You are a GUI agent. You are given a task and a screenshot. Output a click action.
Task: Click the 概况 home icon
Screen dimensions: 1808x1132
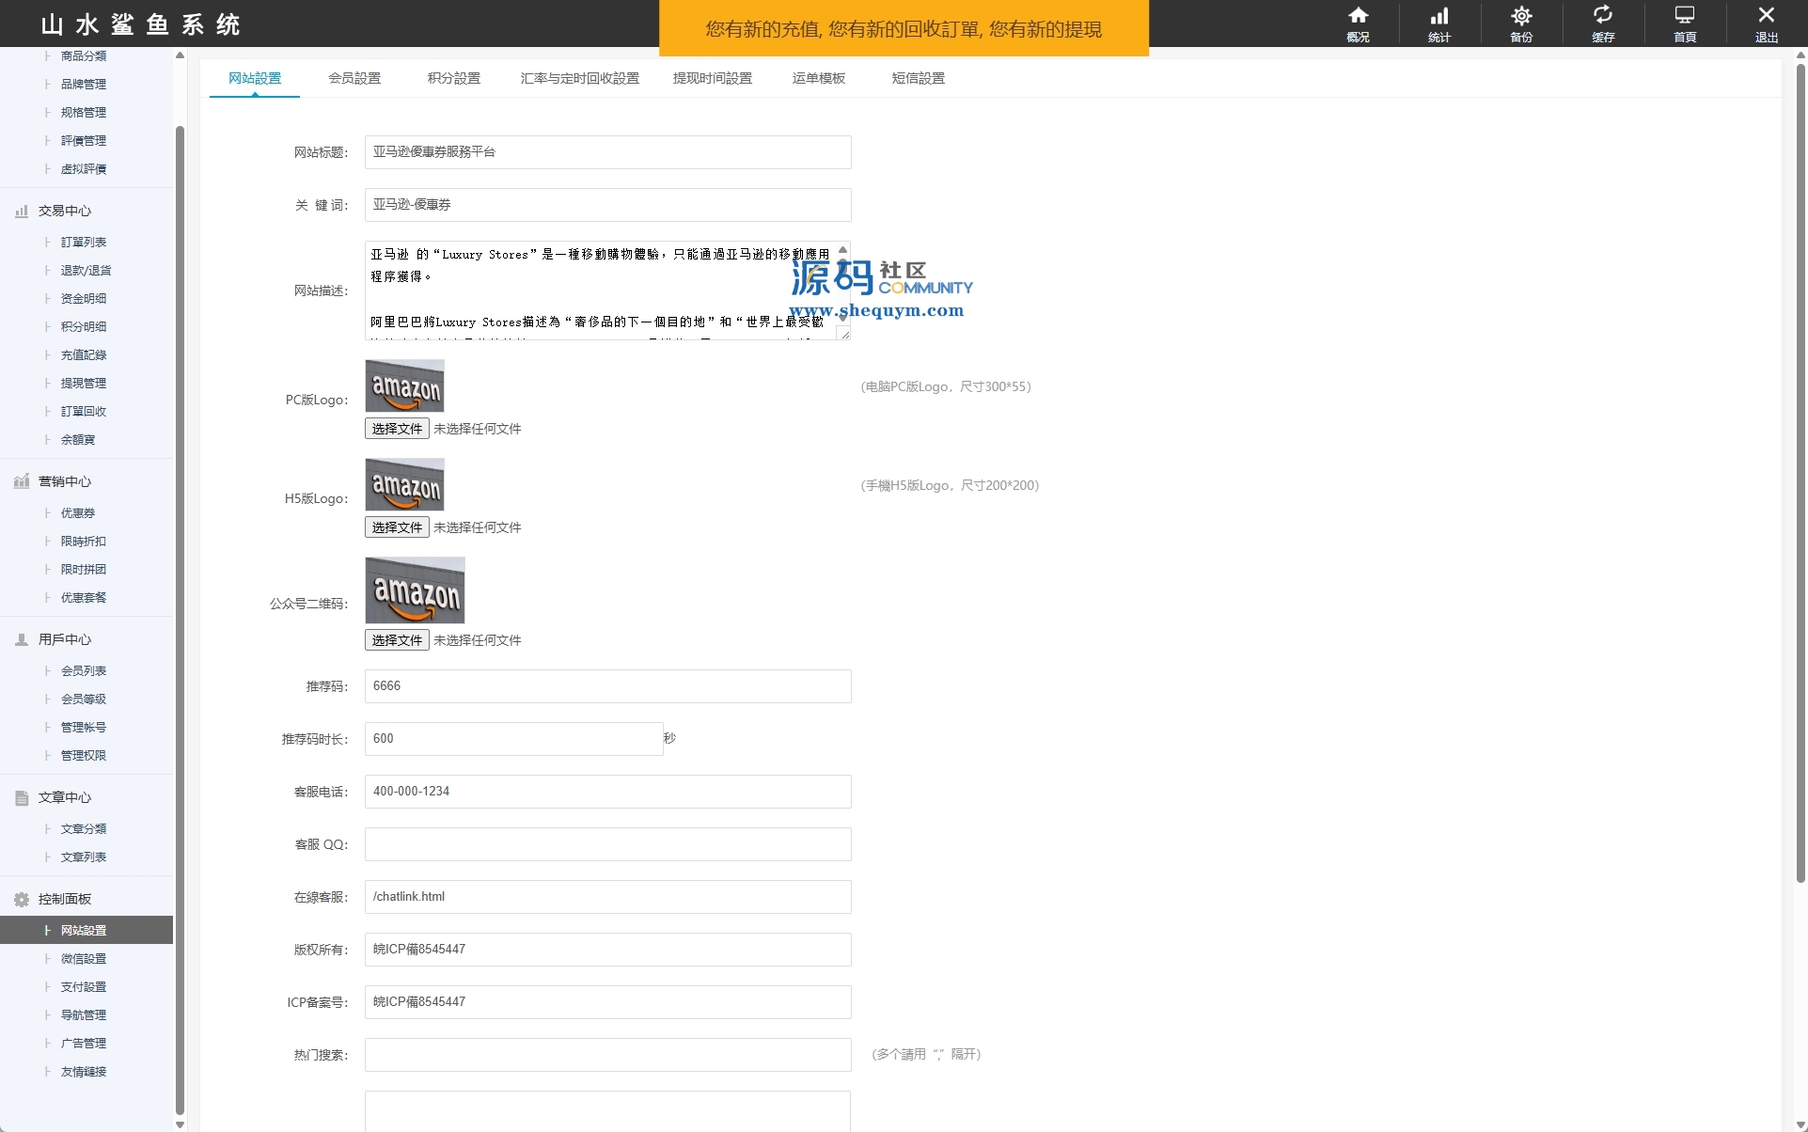tap(1358, 23)
